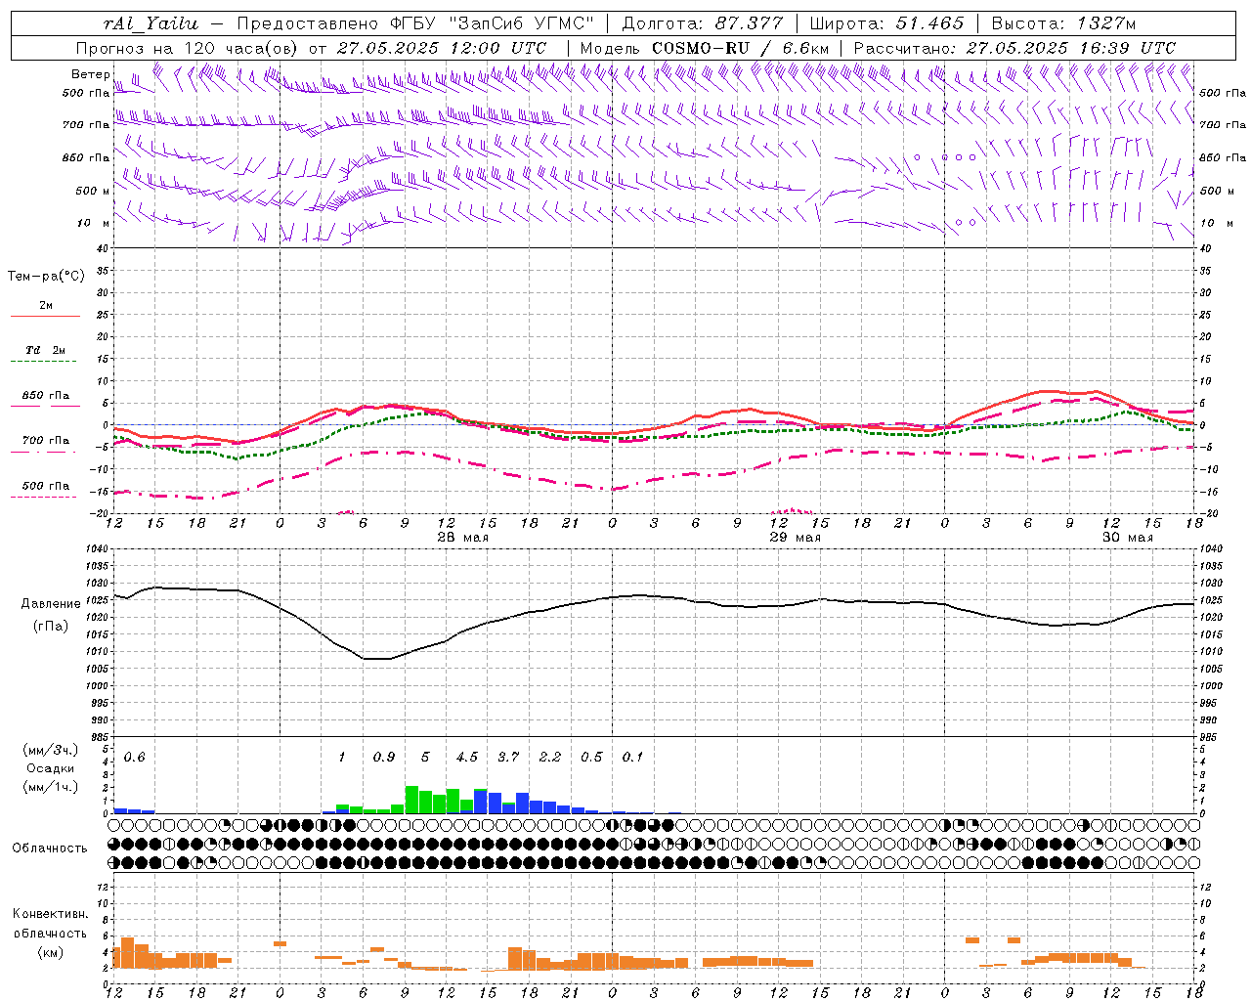Viewport: 1251px width, 1001px height.
Task: Click the (мм/1ч.) precipitation unit label
Action: click(51, 787)
